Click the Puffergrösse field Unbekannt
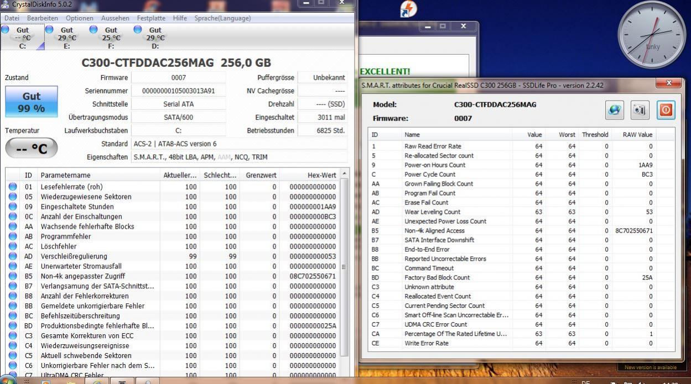This screenshot has width=691, height=384. coord(323,77)
